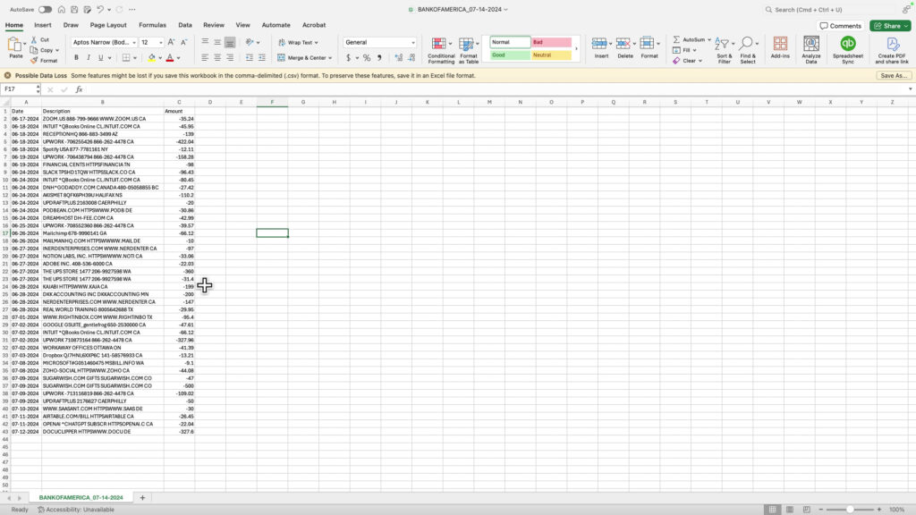Toggle bold formatting
Screen dimensions: 916x515
pyautogui.click(x=77, y=57)
